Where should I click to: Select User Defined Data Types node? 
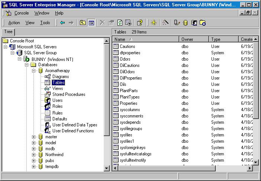75,125
